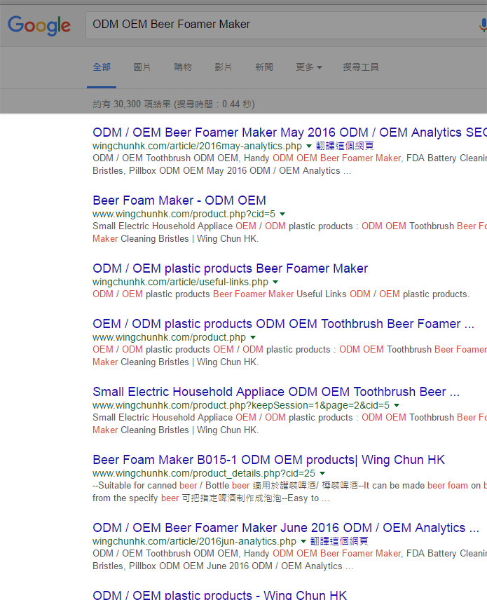Open 'ODM / OEM plastic products Beer Foamer Maker' result
Viewport: 487px width, 600px height.
[x=230, y=268]
